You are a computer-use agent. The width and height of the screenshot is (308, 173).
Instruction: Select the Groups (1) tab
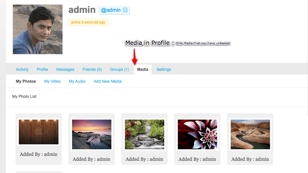tap(120, 69)
